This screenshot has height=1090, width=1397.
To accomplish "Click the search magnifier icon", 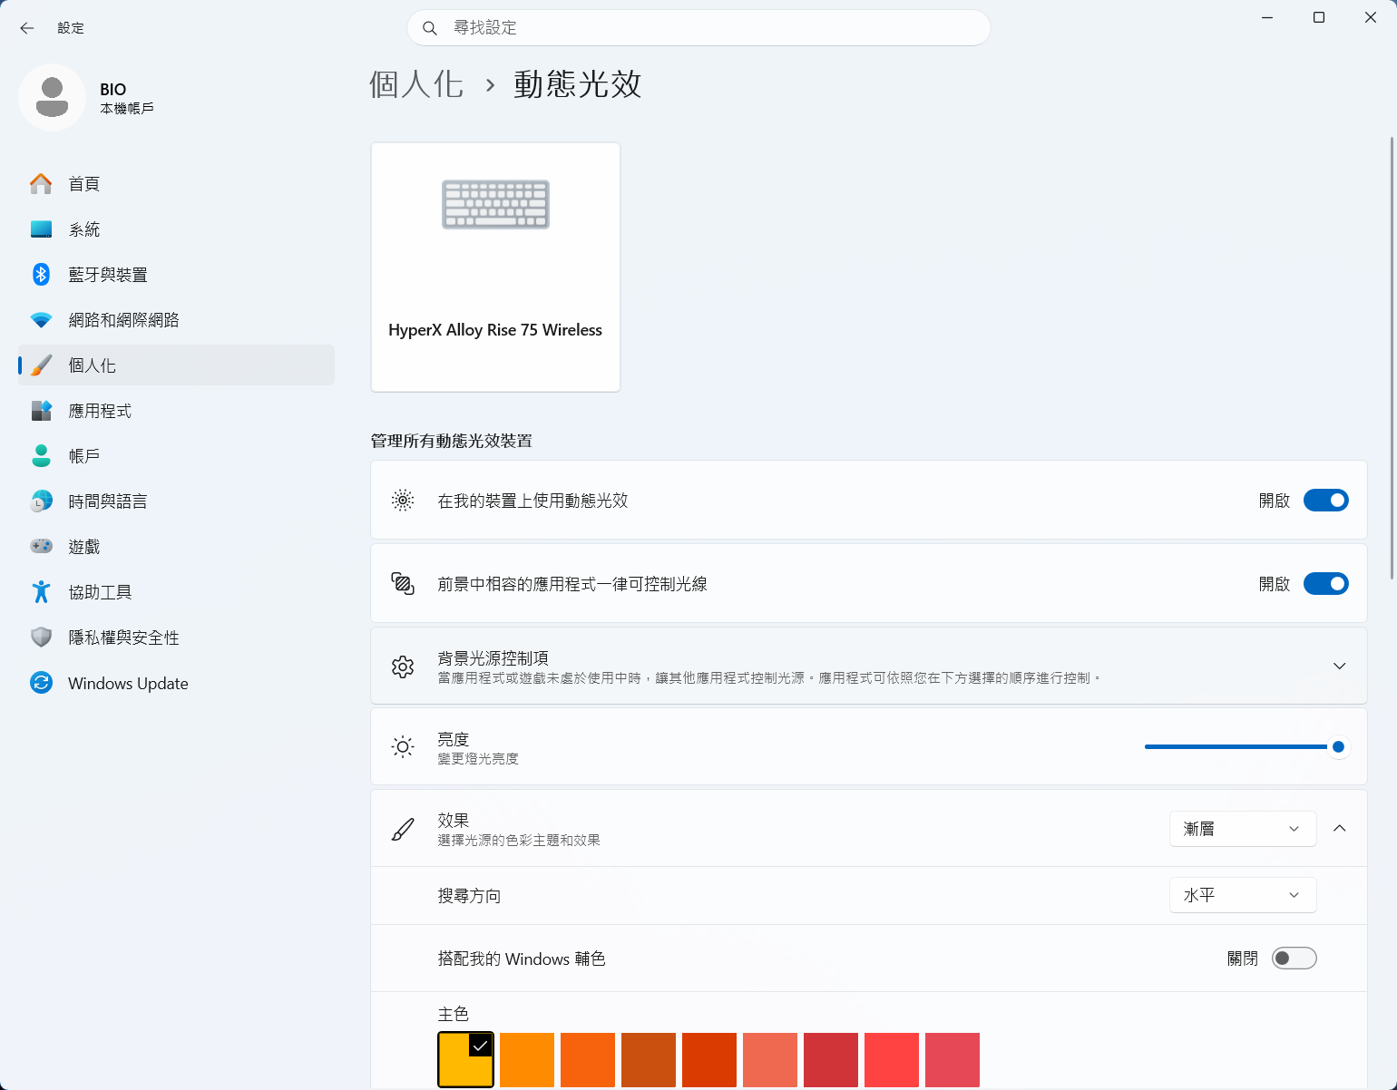I will pyautogui.click(x=430, y=28).
